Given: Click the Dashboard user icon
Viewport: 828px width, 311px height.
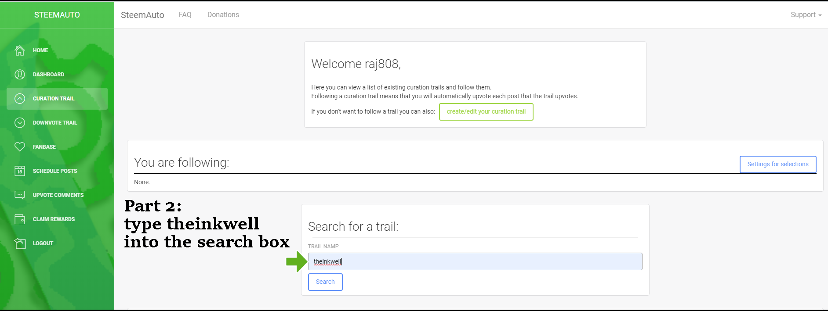Looking at the screenshot, I should [x=20, y=75].
